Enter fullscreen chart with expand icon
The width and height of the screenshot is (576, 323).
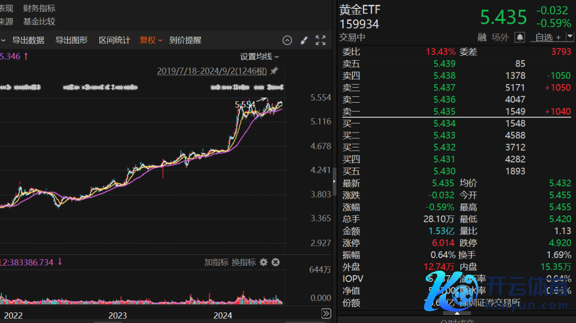point(321,40)
